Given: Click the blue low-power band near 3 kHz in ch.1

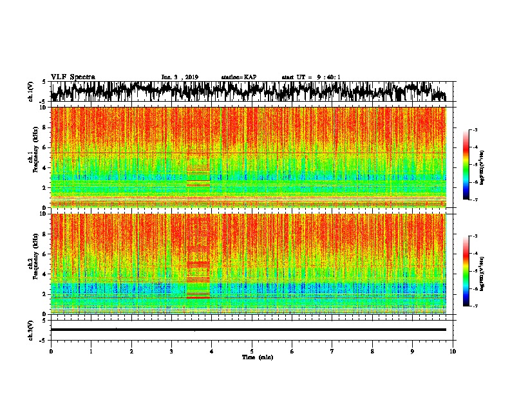Looking at the screenshot, I should click(249, 177).
